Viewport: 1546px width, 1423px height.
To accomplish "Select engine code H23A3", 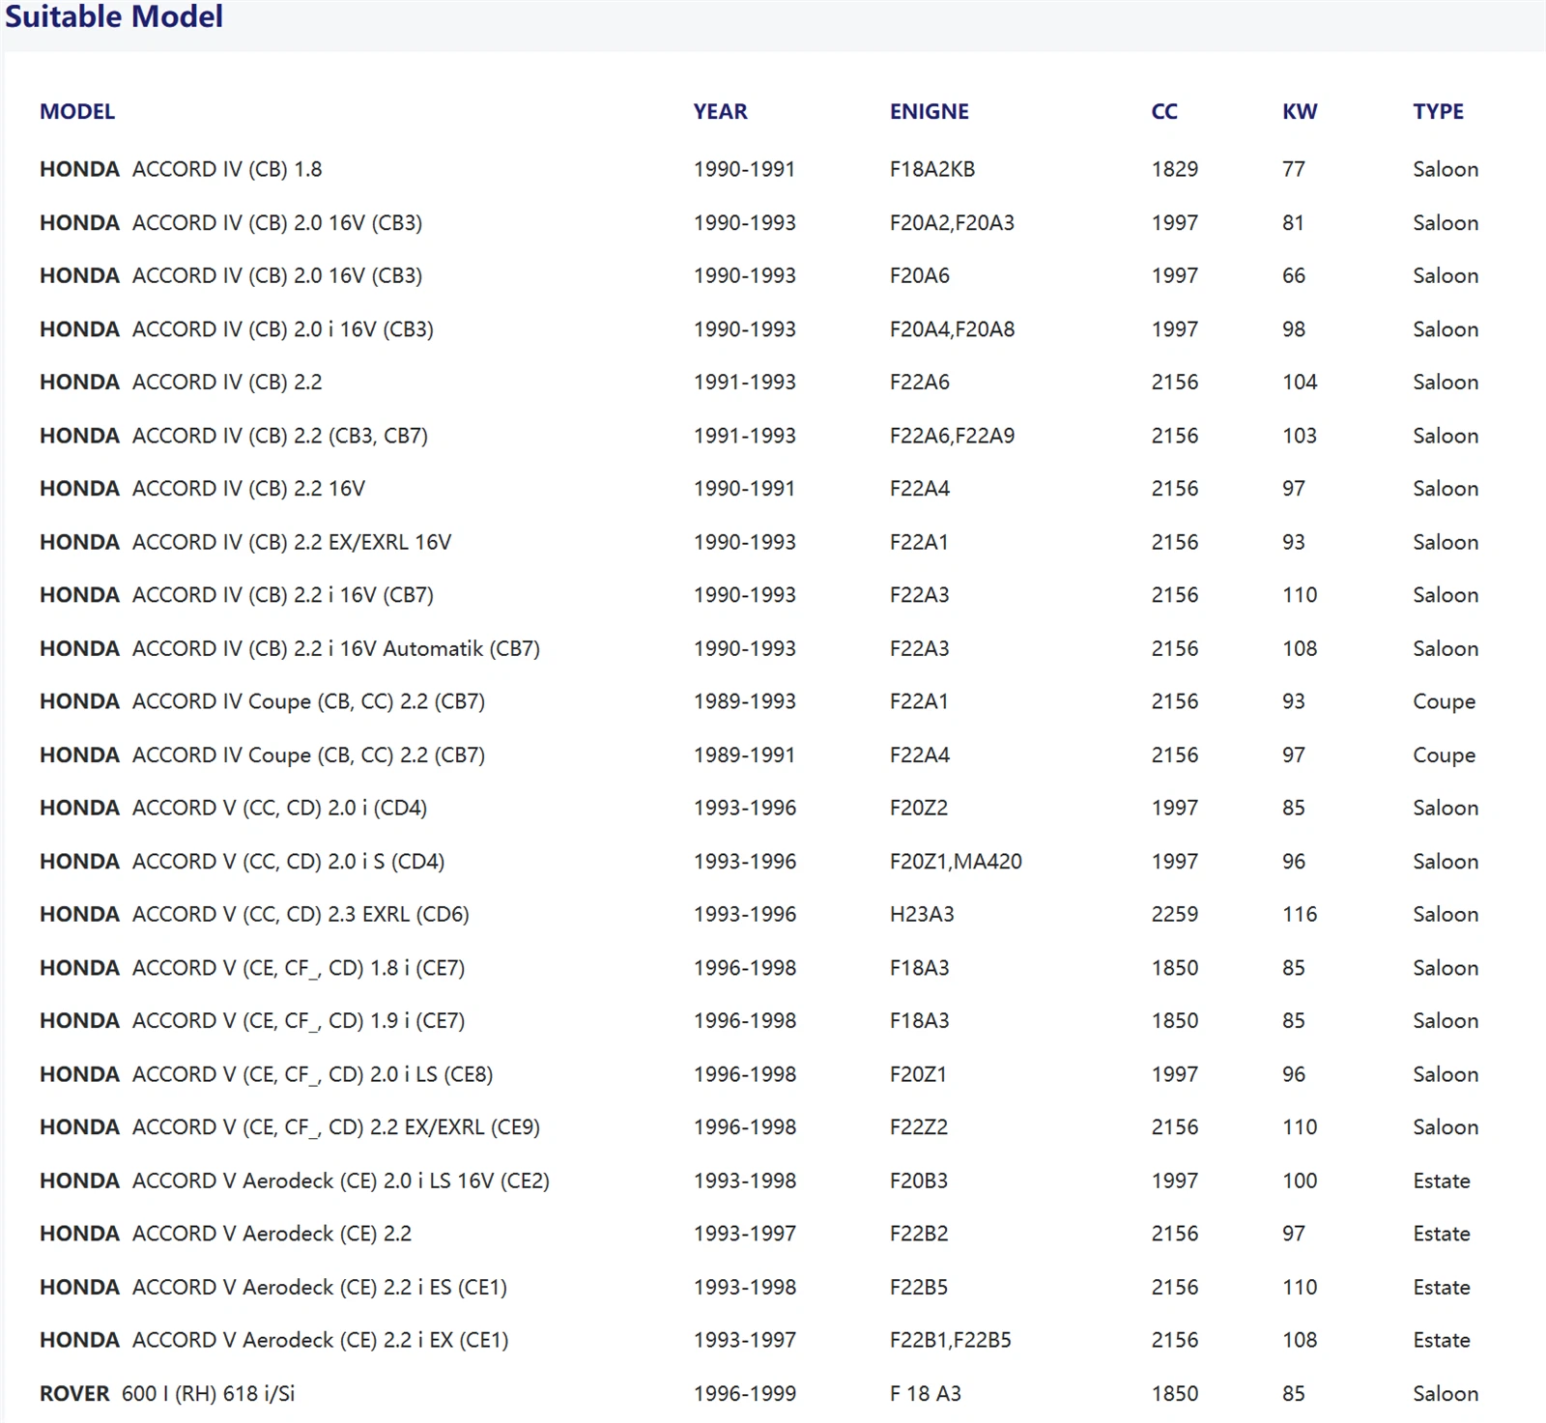I will [x=922, y=914].
